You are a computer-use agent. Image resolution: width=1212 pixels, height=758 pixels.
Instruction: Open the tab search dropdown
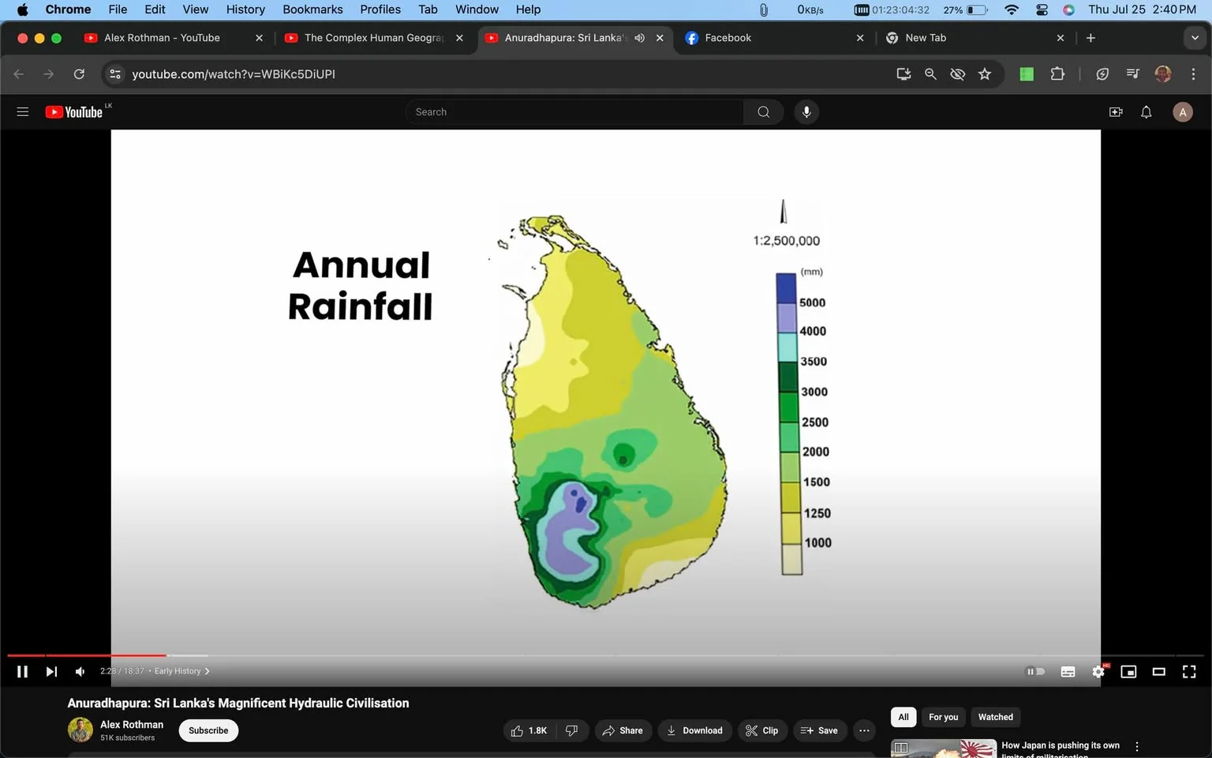(x=1195, y=38)
